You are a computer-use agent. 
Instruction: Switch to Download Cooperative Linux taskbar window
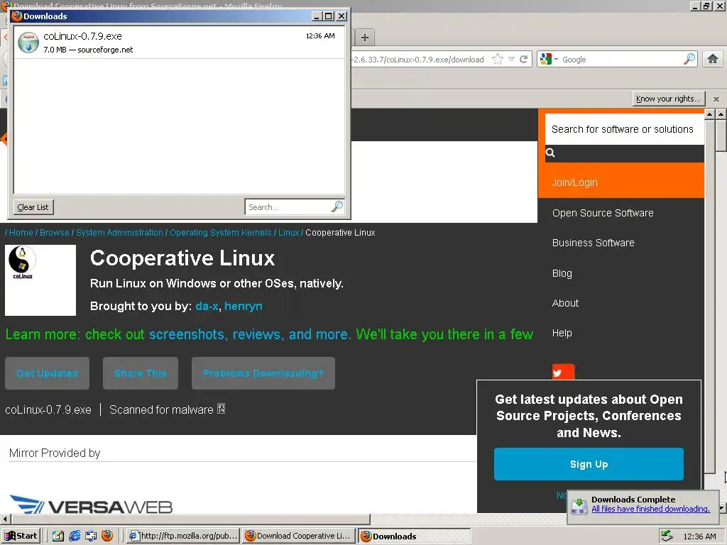[x=299, y=536]
